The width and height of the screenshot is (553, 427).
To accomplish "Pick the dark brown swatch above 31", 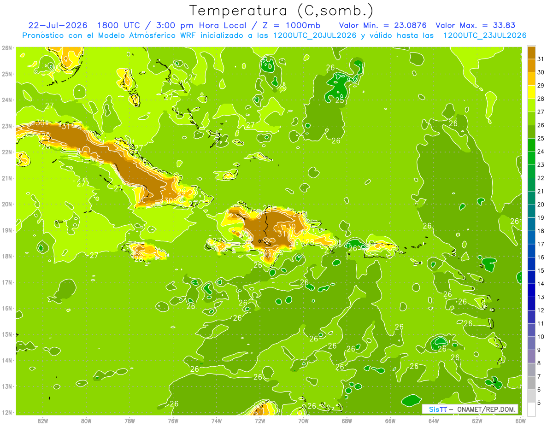I will 531,53.
